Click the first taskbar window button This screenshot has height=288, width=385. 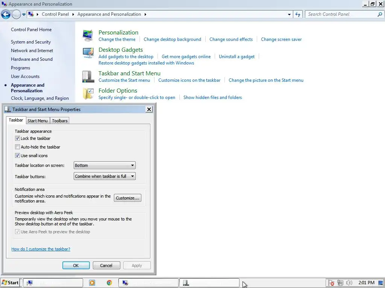(x=53, y=283)
